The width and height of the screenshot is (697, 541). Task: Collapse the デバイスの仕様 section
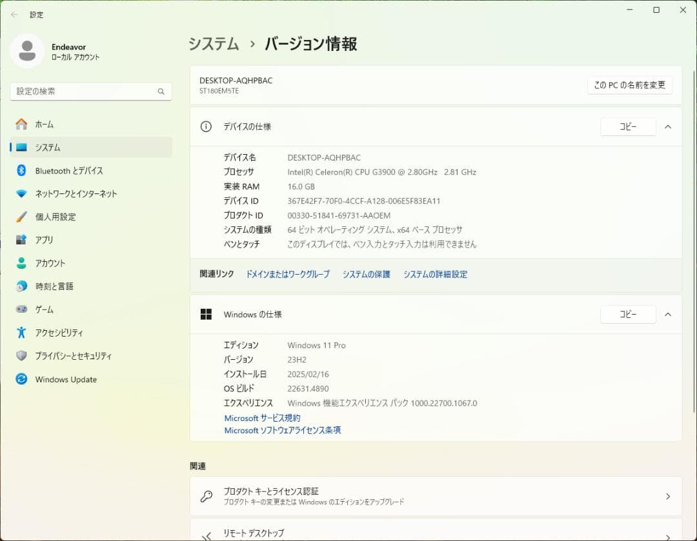(x=668, y=126)
